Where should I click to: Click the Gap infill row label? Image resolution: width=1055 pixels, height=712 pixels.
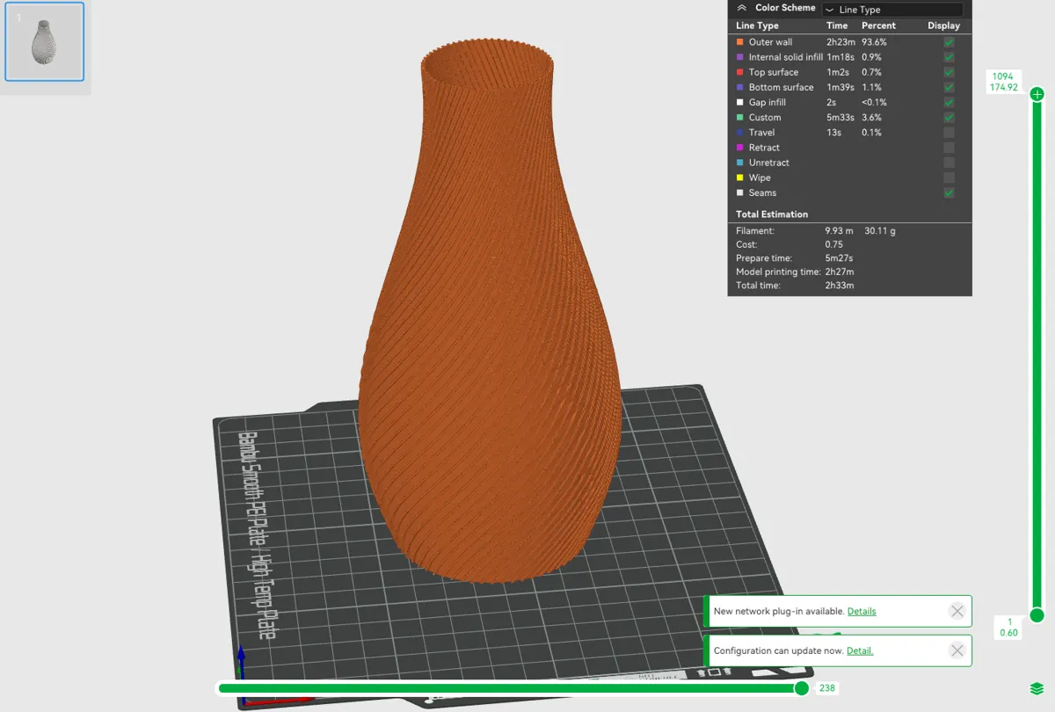768,102
